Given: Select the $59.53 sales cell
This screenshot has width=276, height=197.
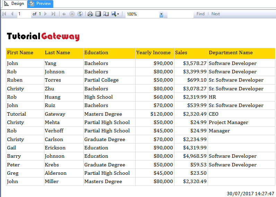Looking at the screenshot, I should point(191,165).
